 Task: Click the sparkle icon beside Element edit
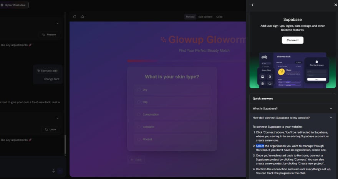click(38, 71)
